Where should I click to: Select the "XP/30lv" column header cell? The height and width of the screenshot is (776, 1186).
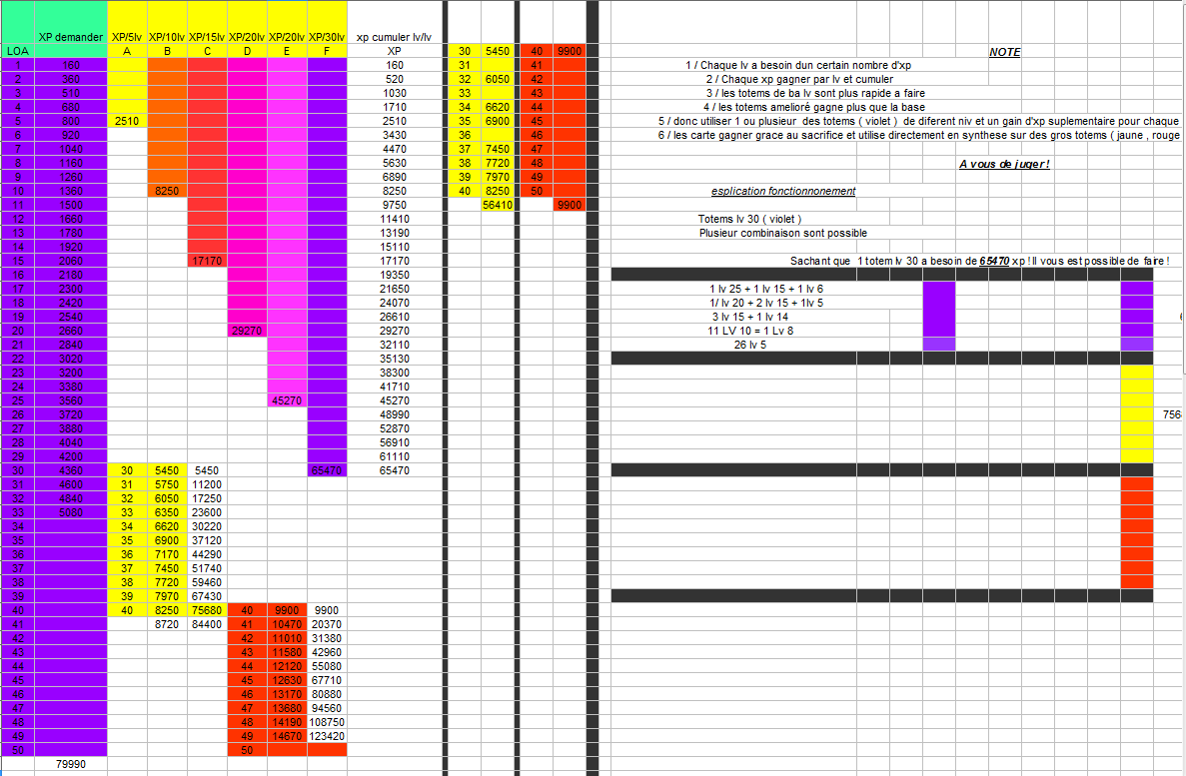click(327, 37)
